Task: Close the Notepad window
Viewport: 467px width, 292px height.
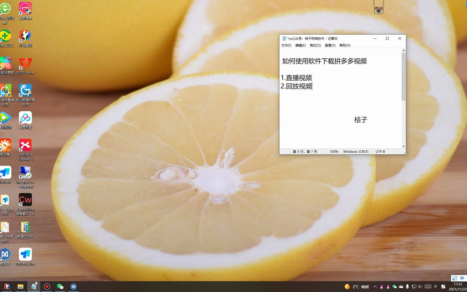Action: coord(400,38)
